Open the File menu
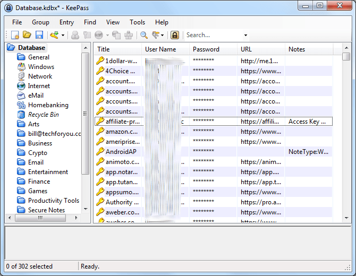 pyautogui.click(x=17, y=22)
